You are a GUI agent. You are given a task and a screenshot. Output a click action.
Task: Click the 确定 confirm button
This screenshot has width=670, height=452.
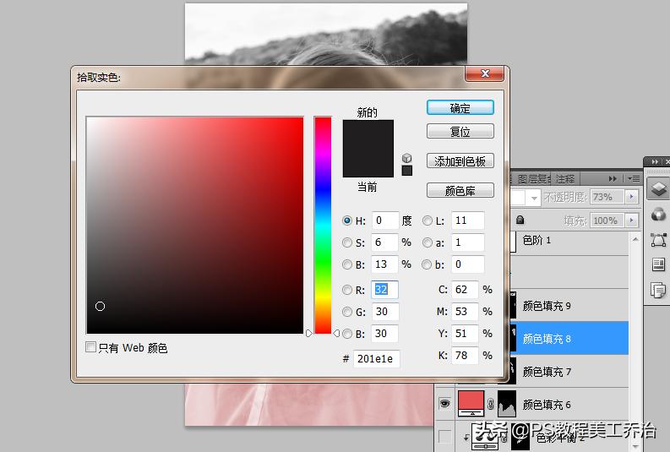(x=460, y=107)
